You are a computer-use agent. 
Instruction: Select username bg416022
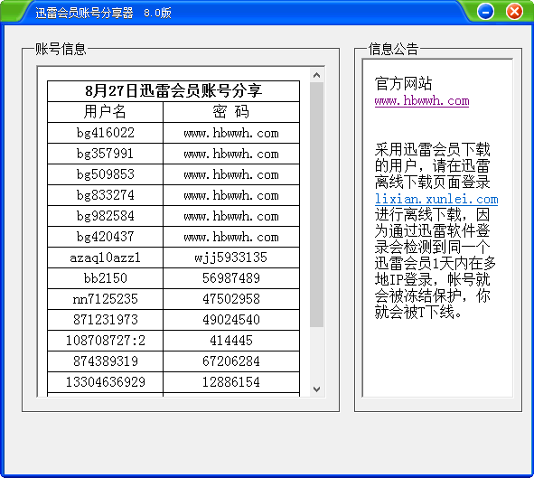(x=105, y=133)
